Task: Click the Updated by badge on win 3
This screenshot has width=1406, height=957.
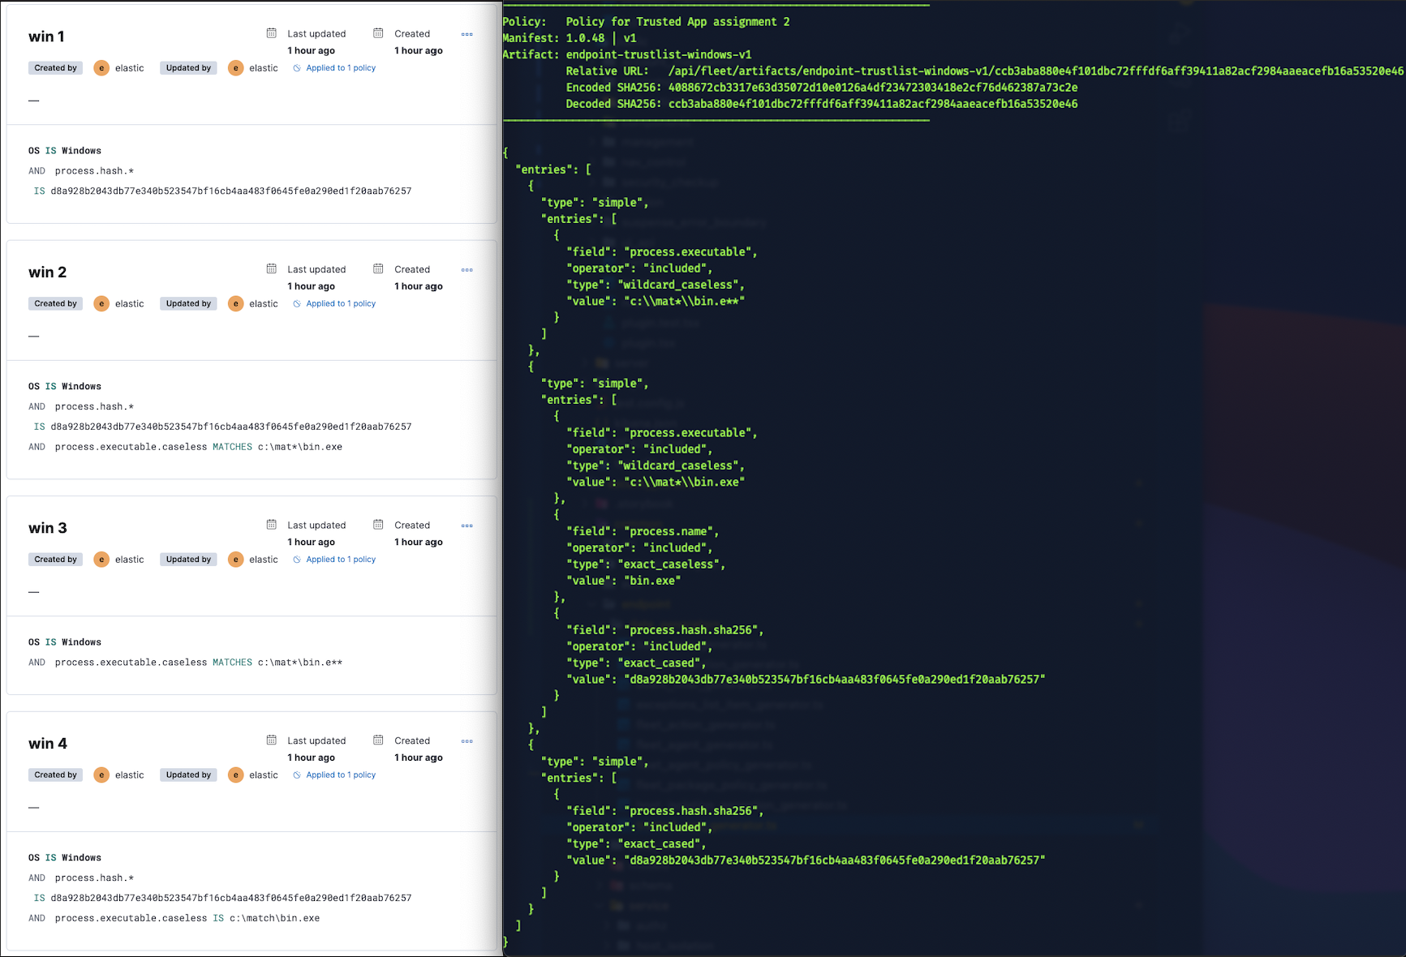Action: [x=188, y=560]
